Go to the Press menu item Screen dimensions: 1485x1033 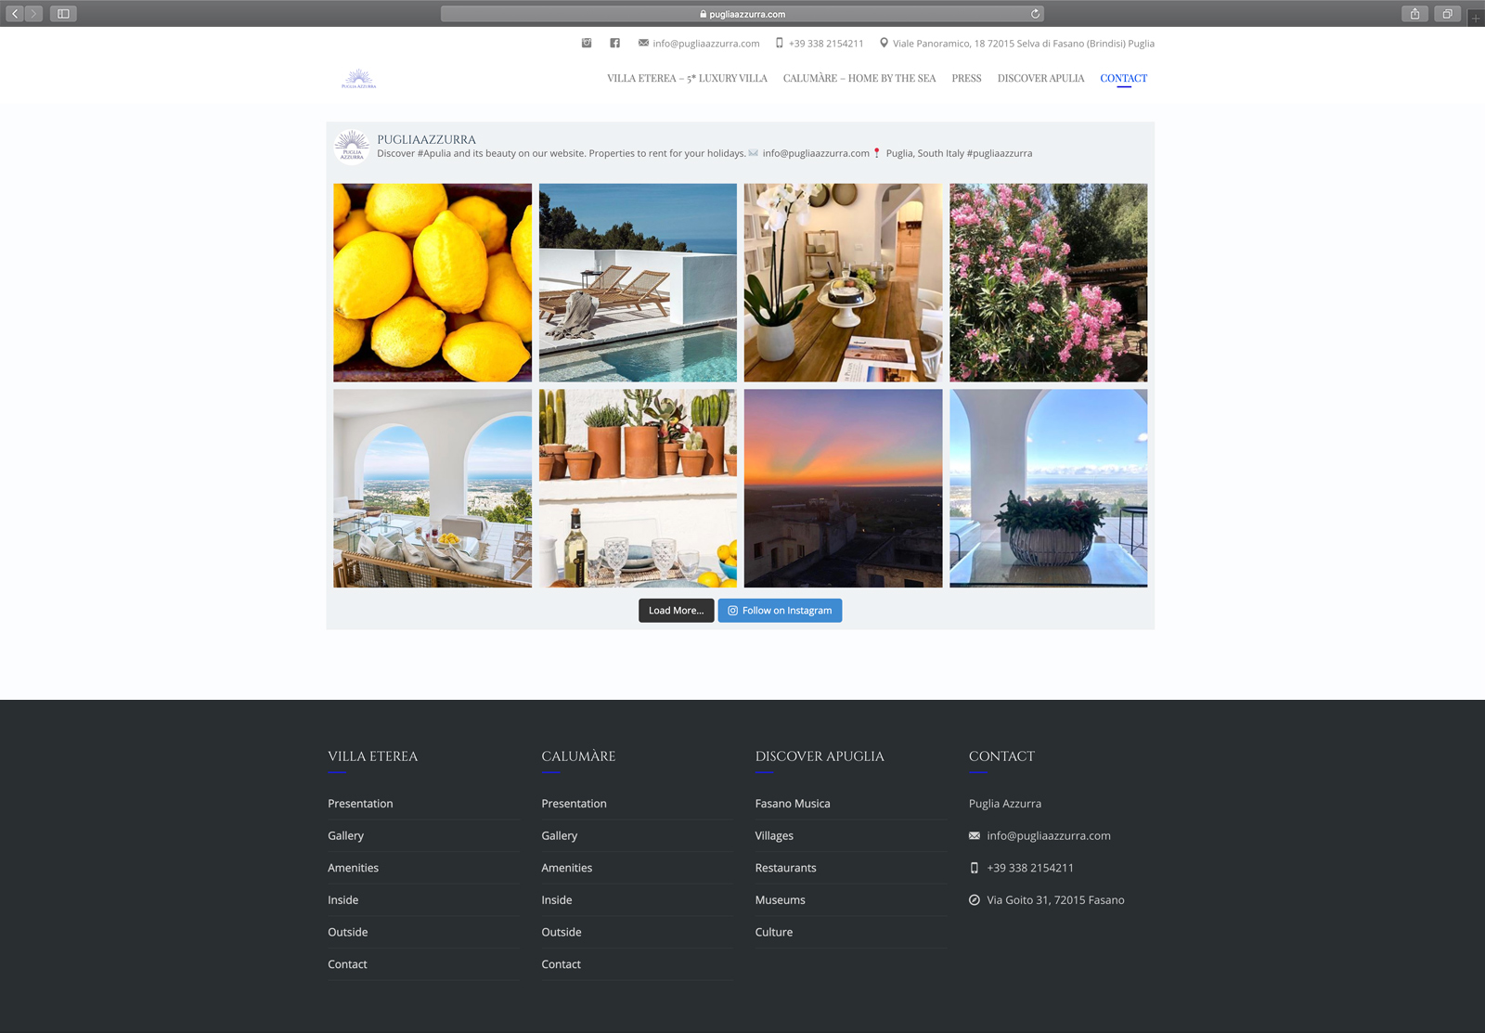click(966, 79)
